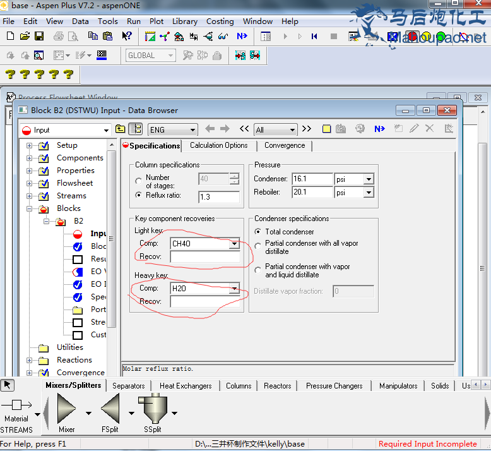Open the File menu
491x451 pixels.
[8, 21]
